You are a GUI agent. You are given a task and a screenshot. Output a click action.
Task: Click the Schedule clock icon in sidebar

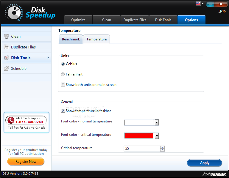[x=7, y=68]
